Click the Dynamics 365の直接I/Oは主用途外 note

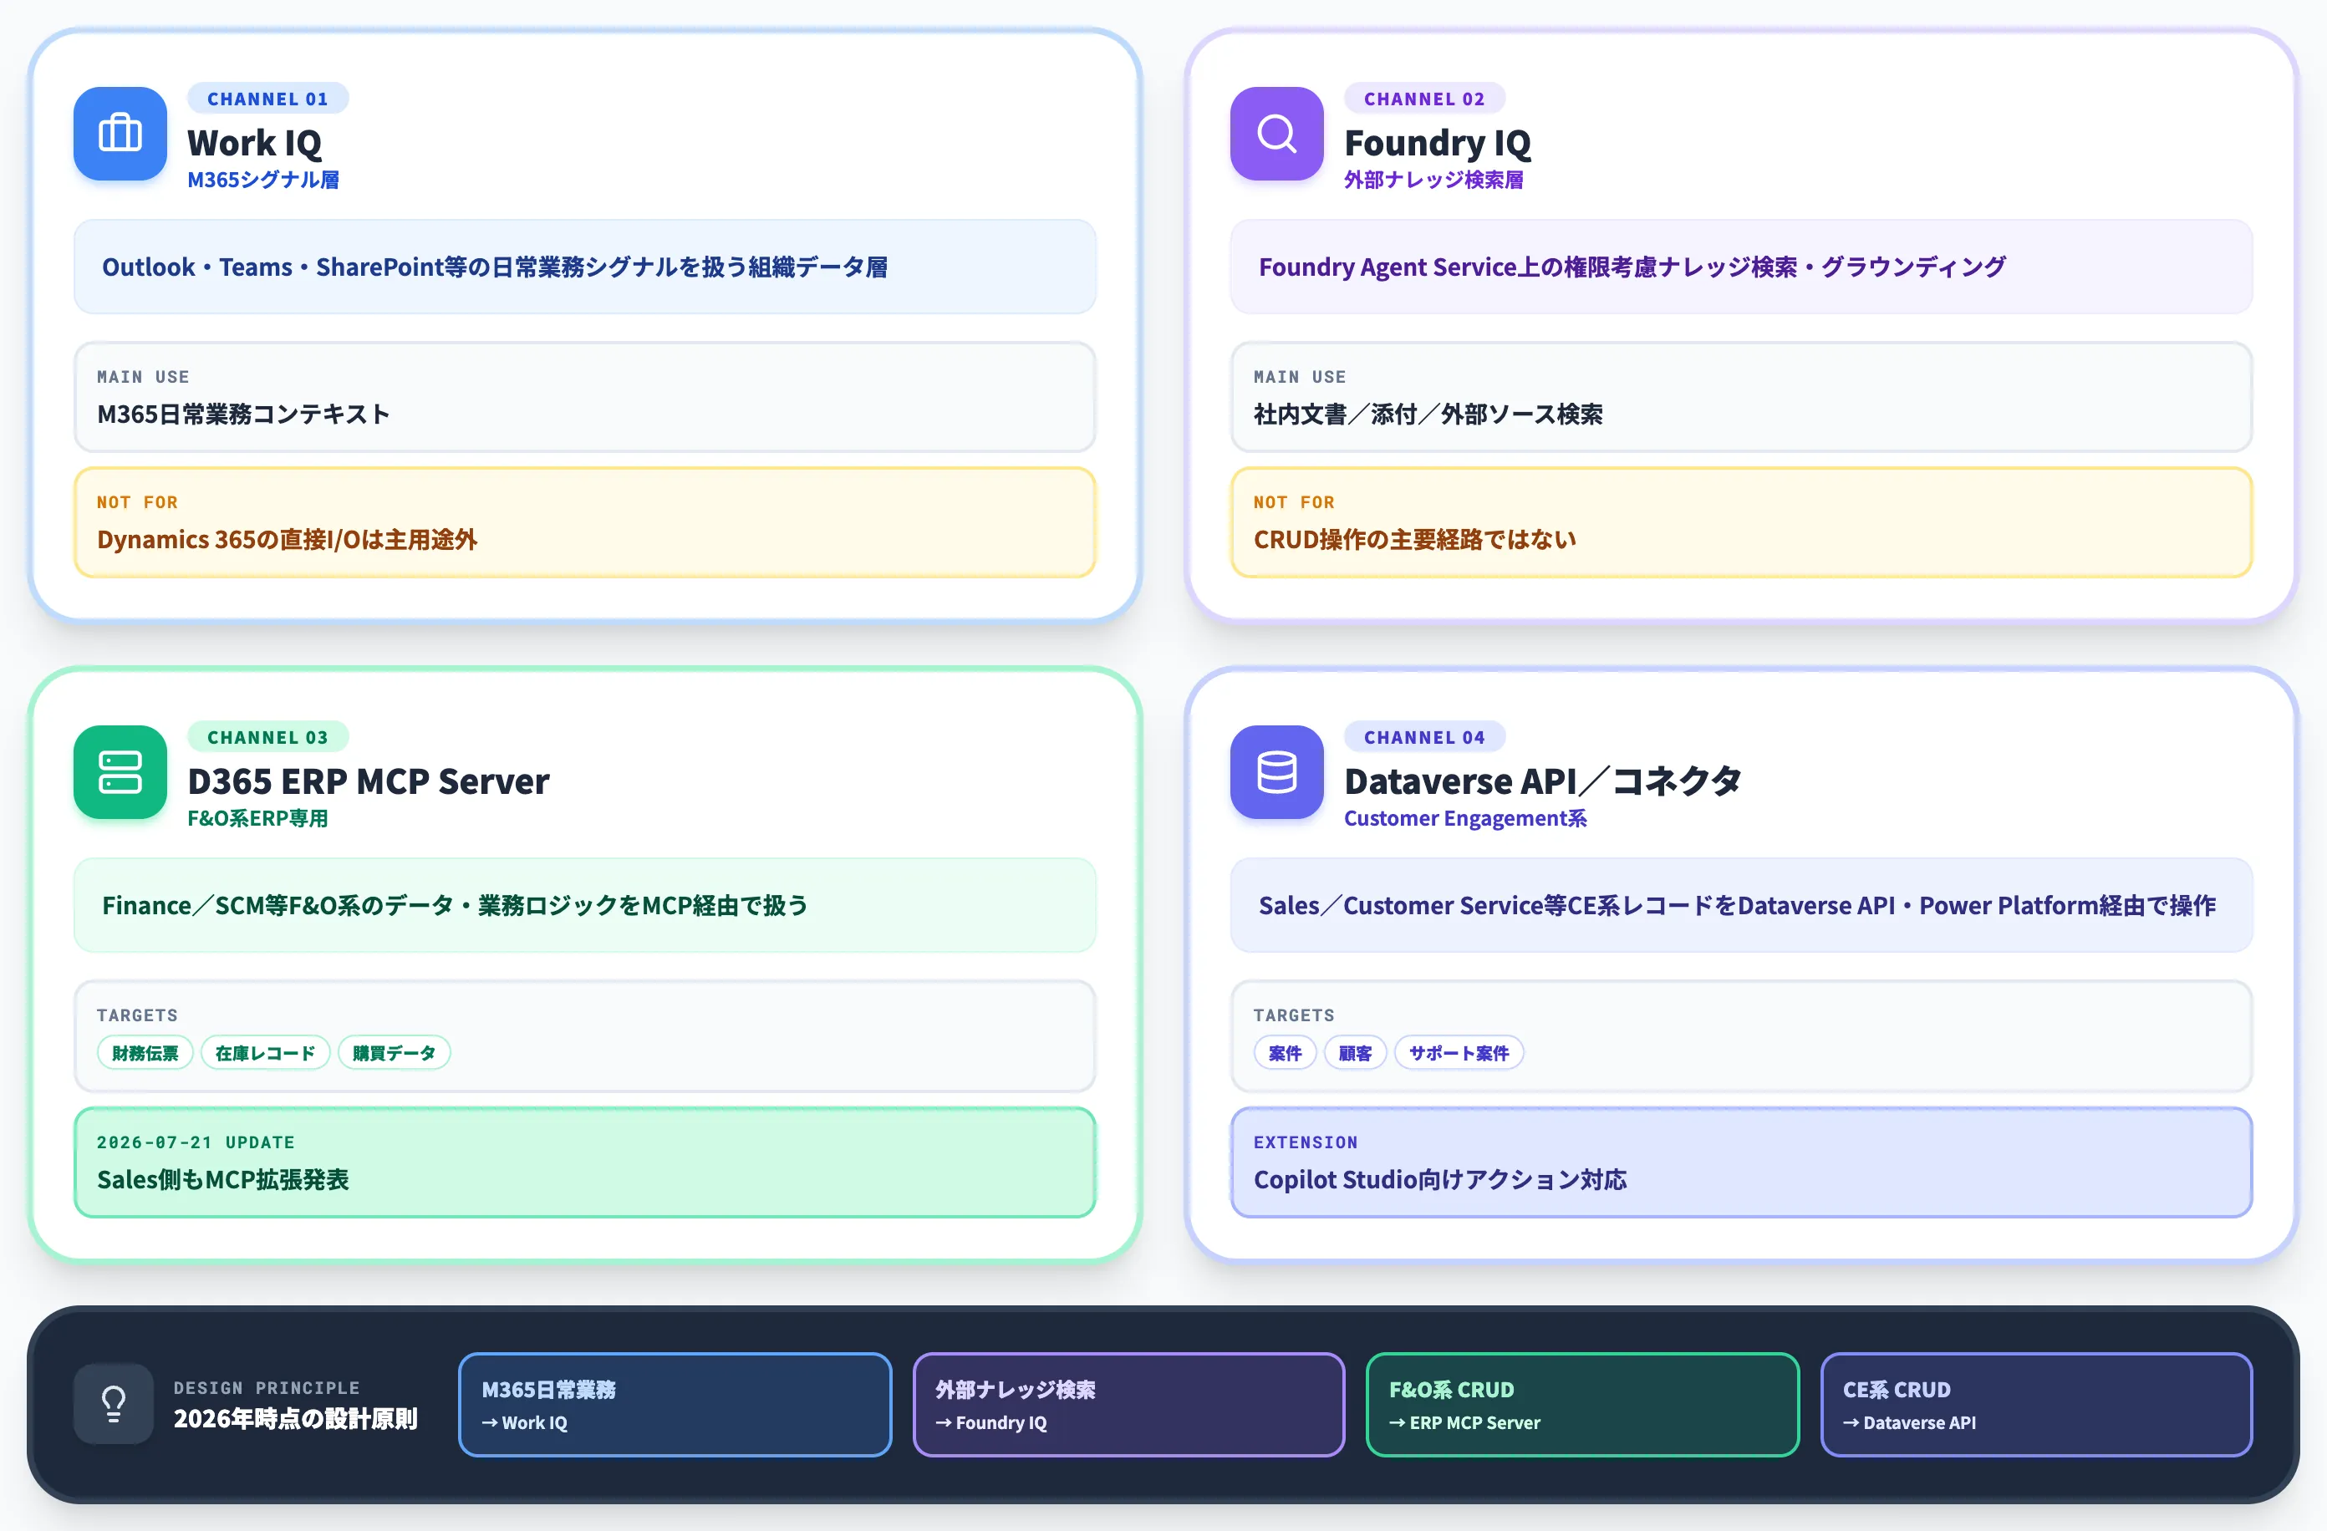tap(287, 540)
